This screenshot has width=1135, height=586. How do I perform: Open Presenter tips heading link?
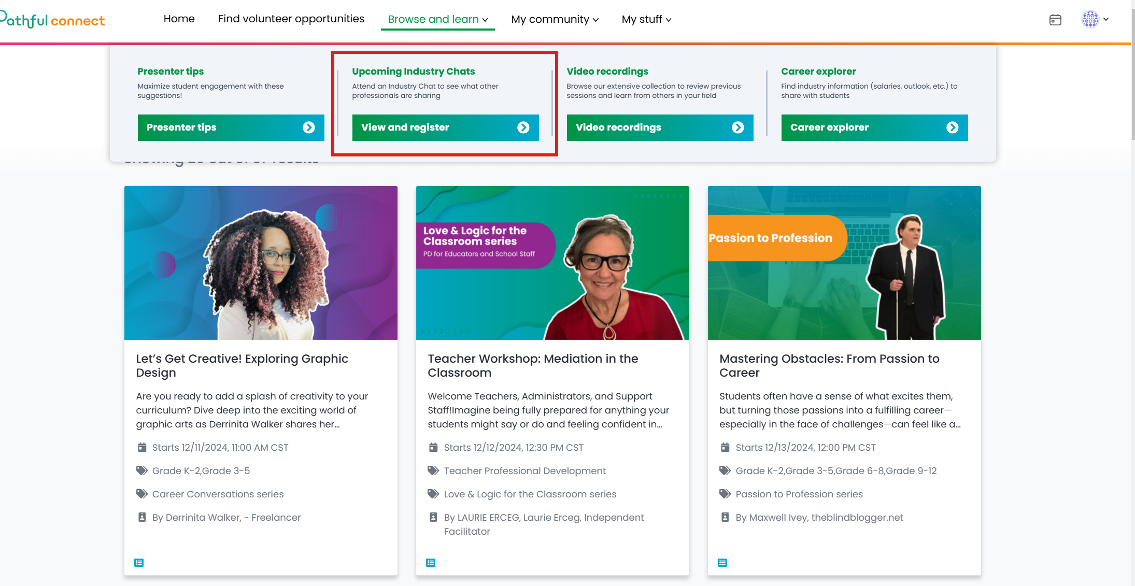[x=171, y=71]
